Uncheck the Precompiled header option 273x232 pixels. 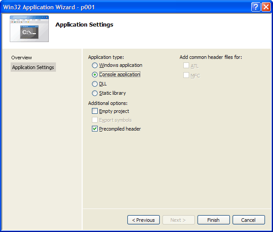point(95,129)
